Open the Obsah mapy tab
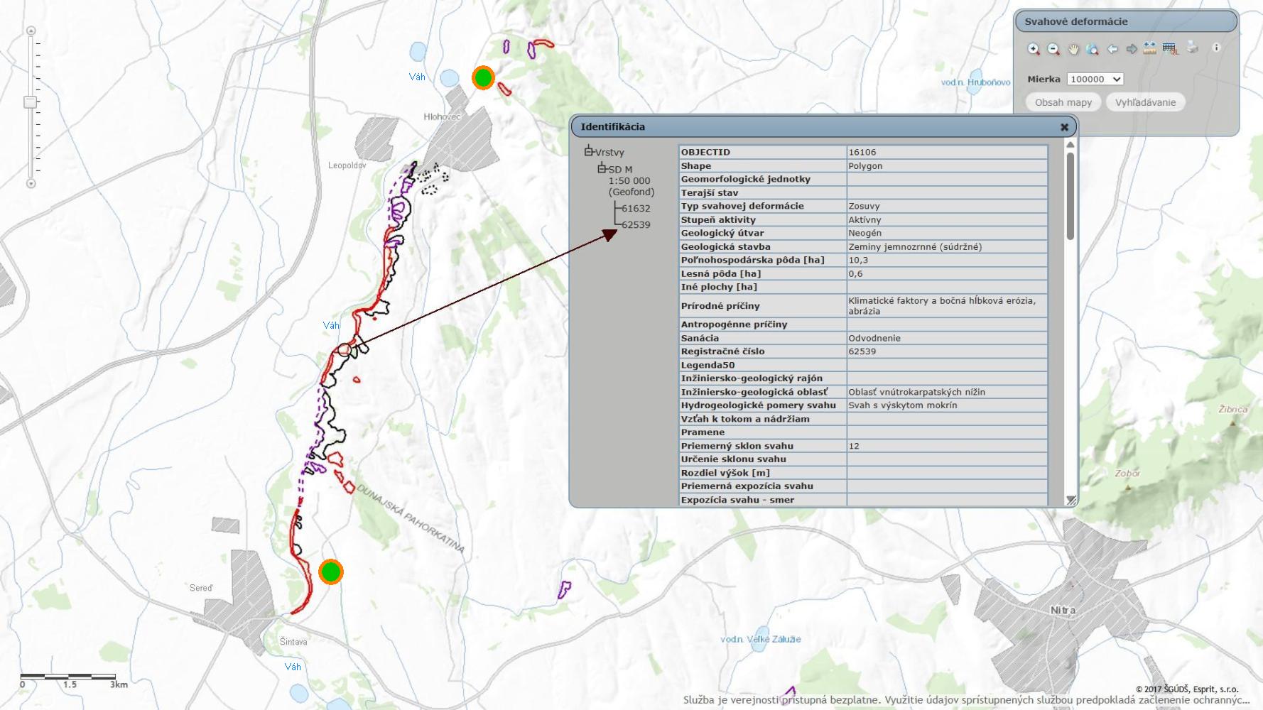Viewport: 1263px width, 710px height. pyautogui.click(x=1063, y=102)
